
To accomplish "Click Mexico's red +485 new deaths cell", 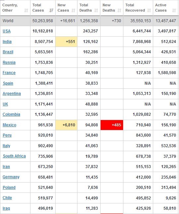I will (x=112, y=125).
